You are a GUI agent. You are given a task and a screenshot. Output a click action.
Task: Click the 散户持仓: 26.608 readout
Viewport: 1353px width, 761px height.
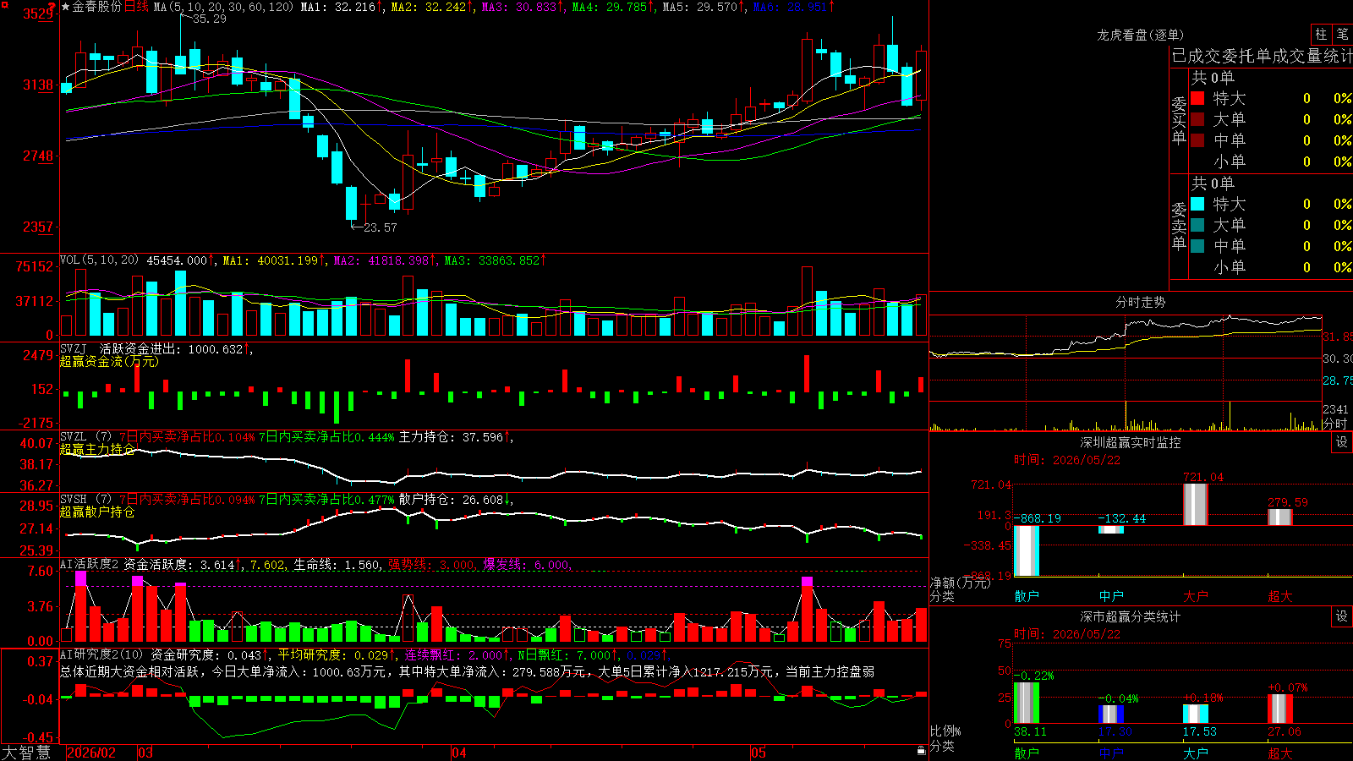click(x=454, y=500)
